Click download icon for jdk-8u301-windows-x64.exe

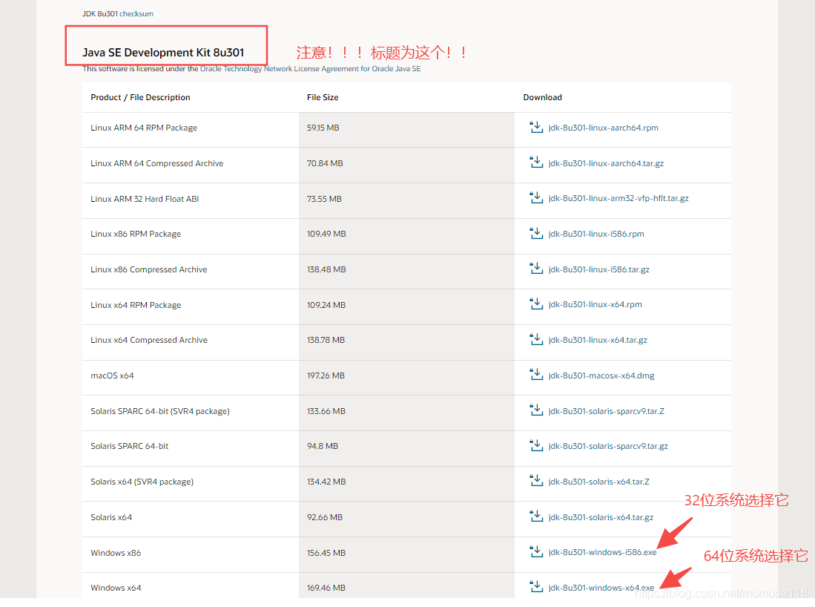(x=536, y=587)
